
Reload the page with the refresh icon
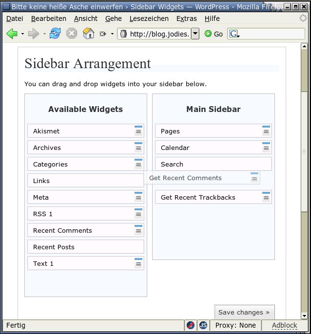pyautogui.click(x=55, y=34)
